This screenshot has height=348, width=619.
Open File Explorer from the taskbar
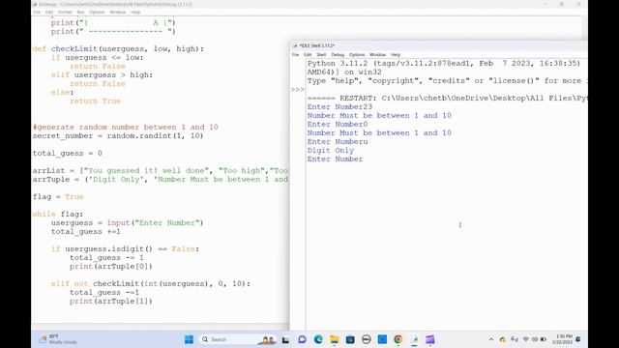pyautogui.click(x=335, y=339)
